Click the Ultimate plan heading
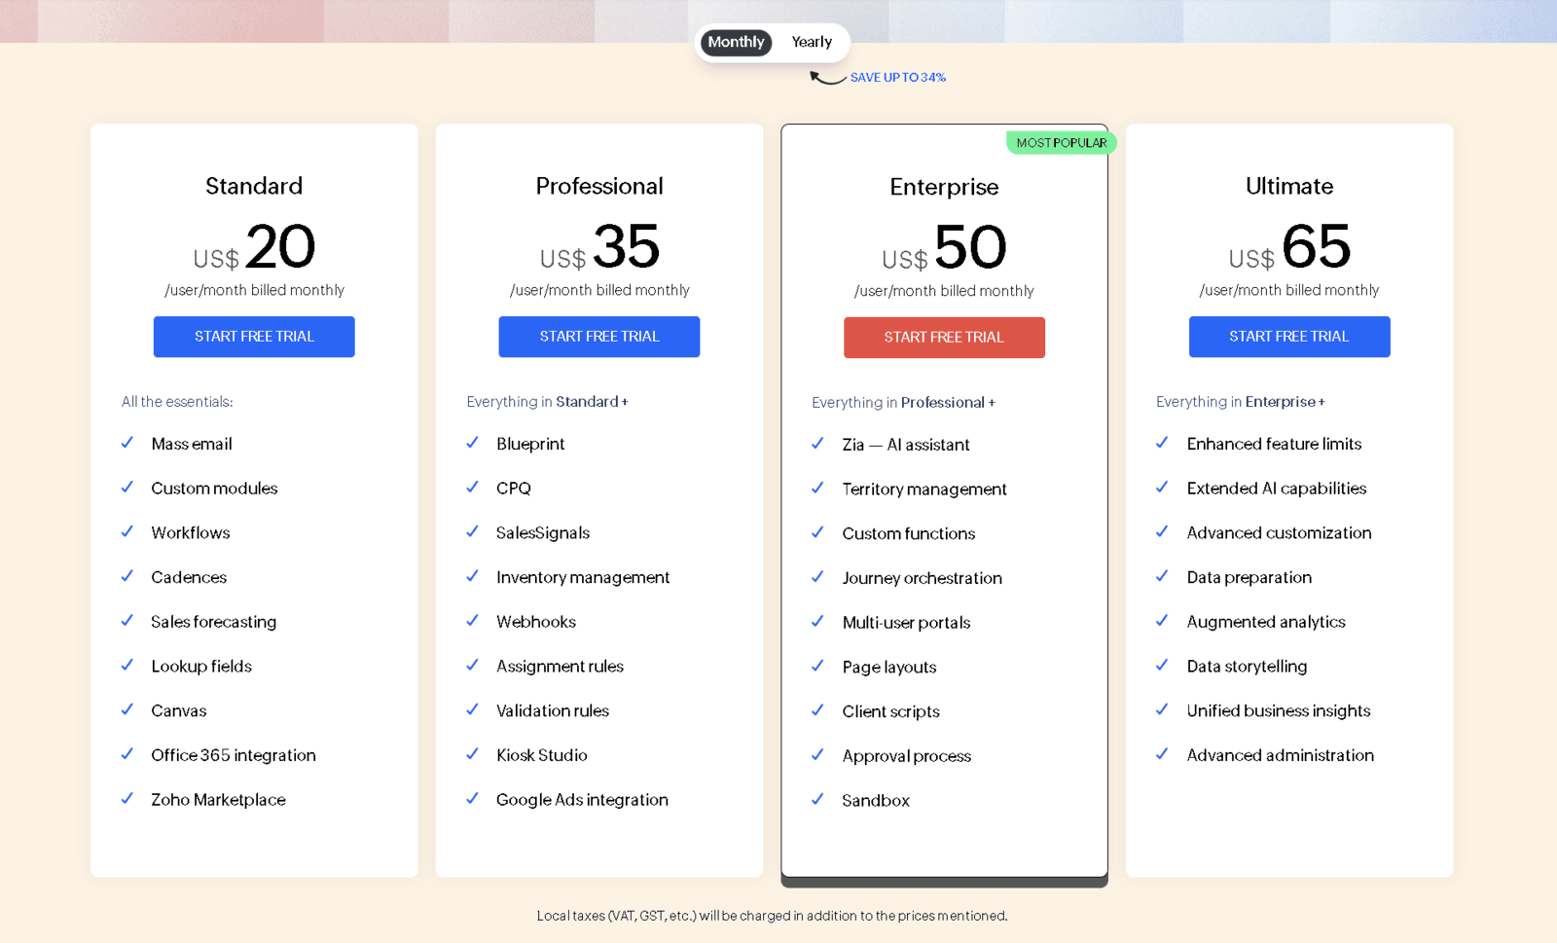The height and width of the screenshot is (943, 1557). 1289,186
